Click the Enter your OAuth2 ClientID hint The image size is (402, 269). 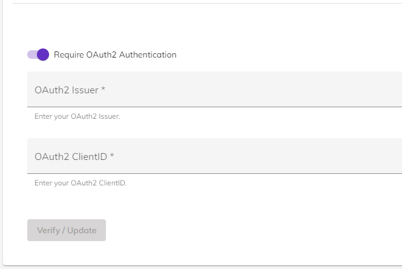pos(81,183)
